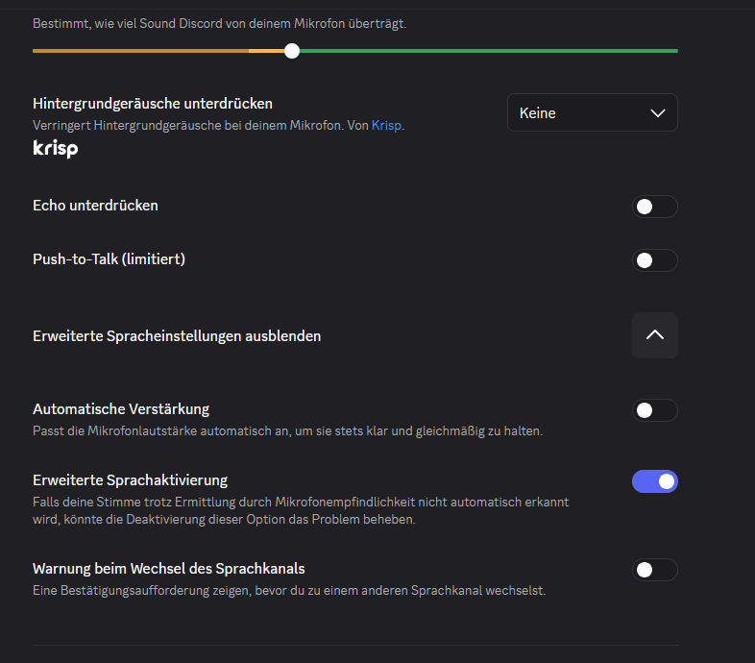Click the "Push-to-Talk (limitiert)" label text
Image resolution: width=755 pixels, height=663 pixels.
click(109, 259)
